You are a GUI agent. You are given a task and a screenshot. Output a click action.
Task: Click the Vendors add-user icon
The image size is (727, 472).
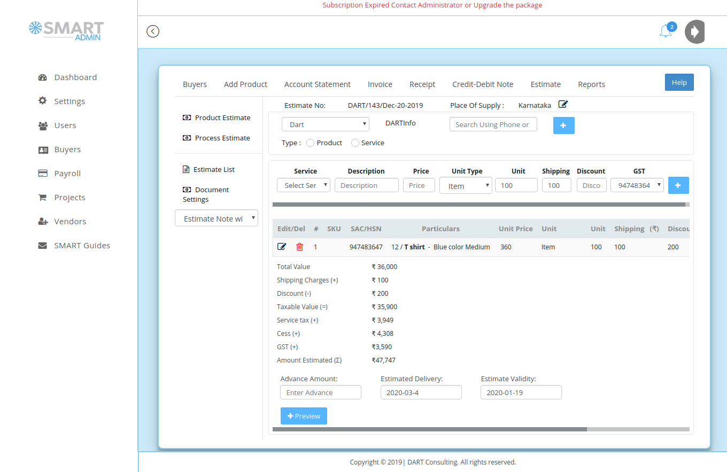[43, 222]
